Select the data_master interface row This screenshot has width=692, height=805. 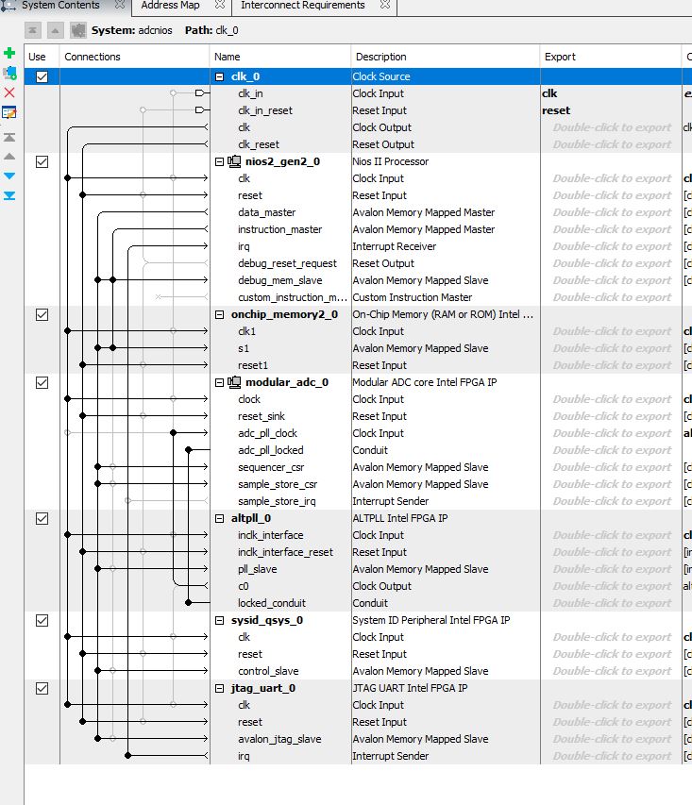click(266, 212)
